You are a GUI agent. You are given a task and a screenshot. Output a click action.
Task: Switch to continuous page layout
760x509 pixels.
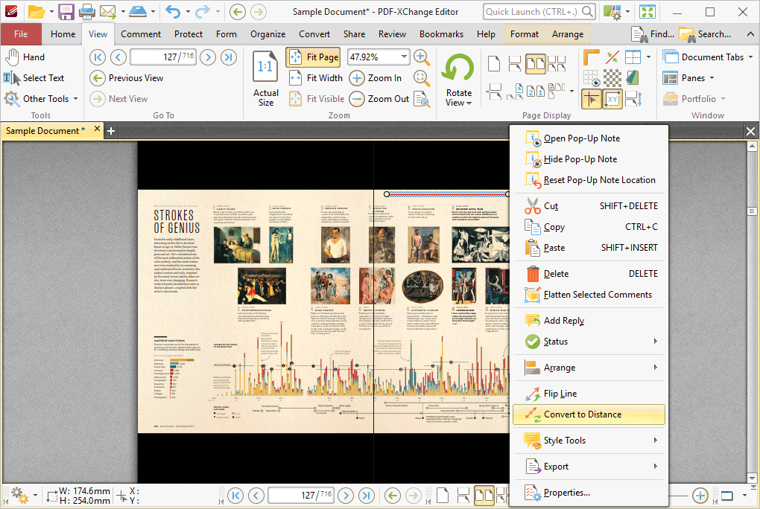[x=515, y=63]
